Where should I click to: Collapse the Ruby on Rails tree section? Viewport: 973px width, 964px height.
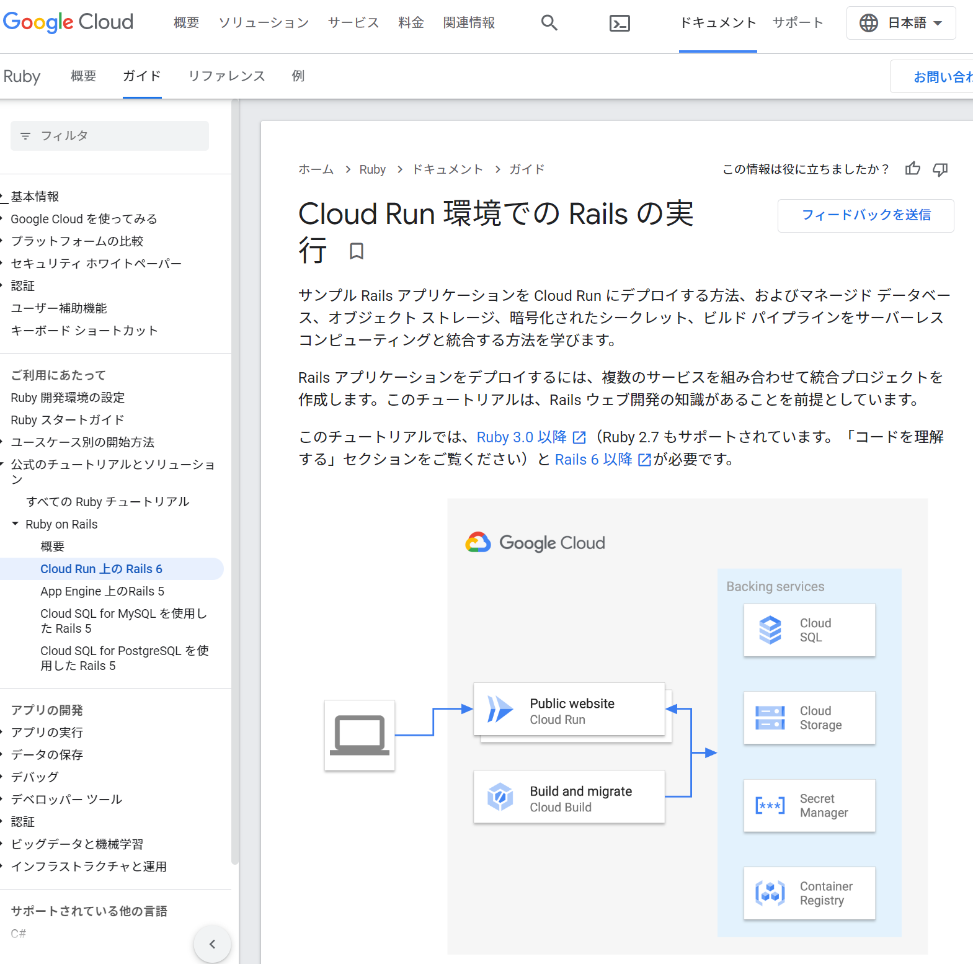point(16,524)
